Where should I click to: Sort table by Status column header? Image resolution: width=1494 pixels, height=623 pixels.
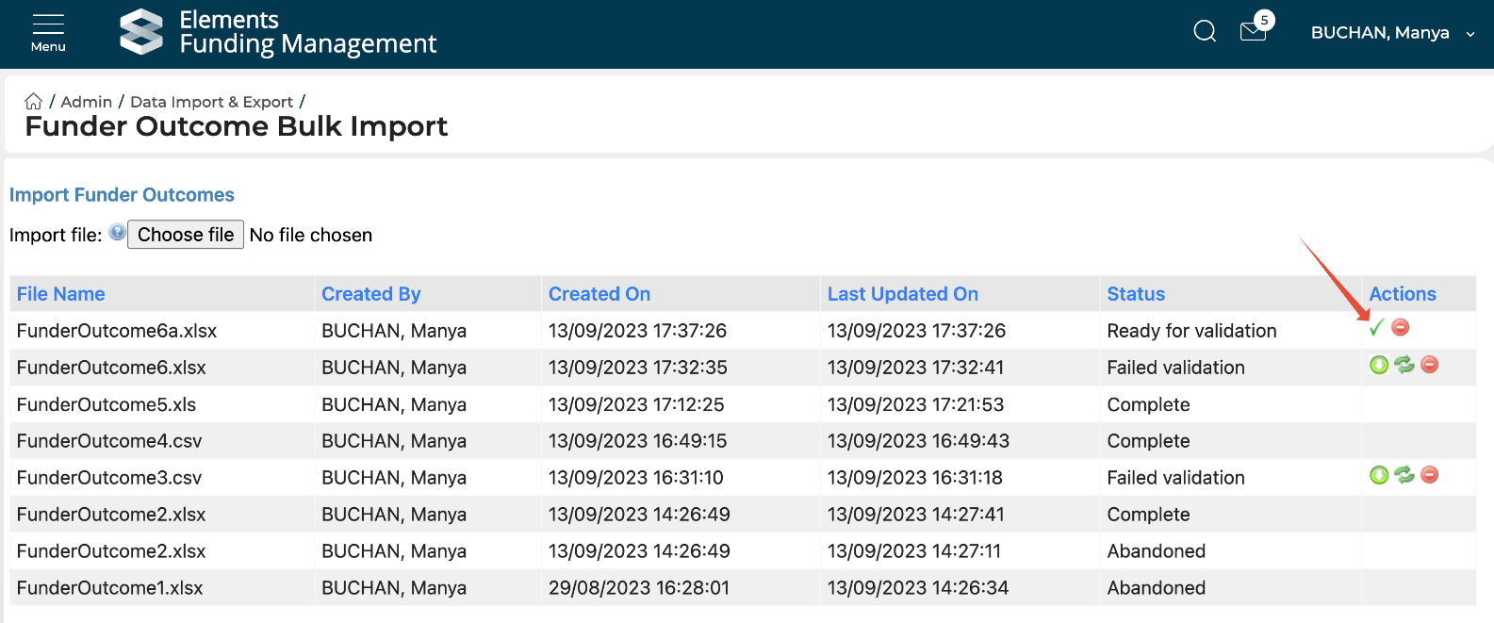(x=1136, y=294)
